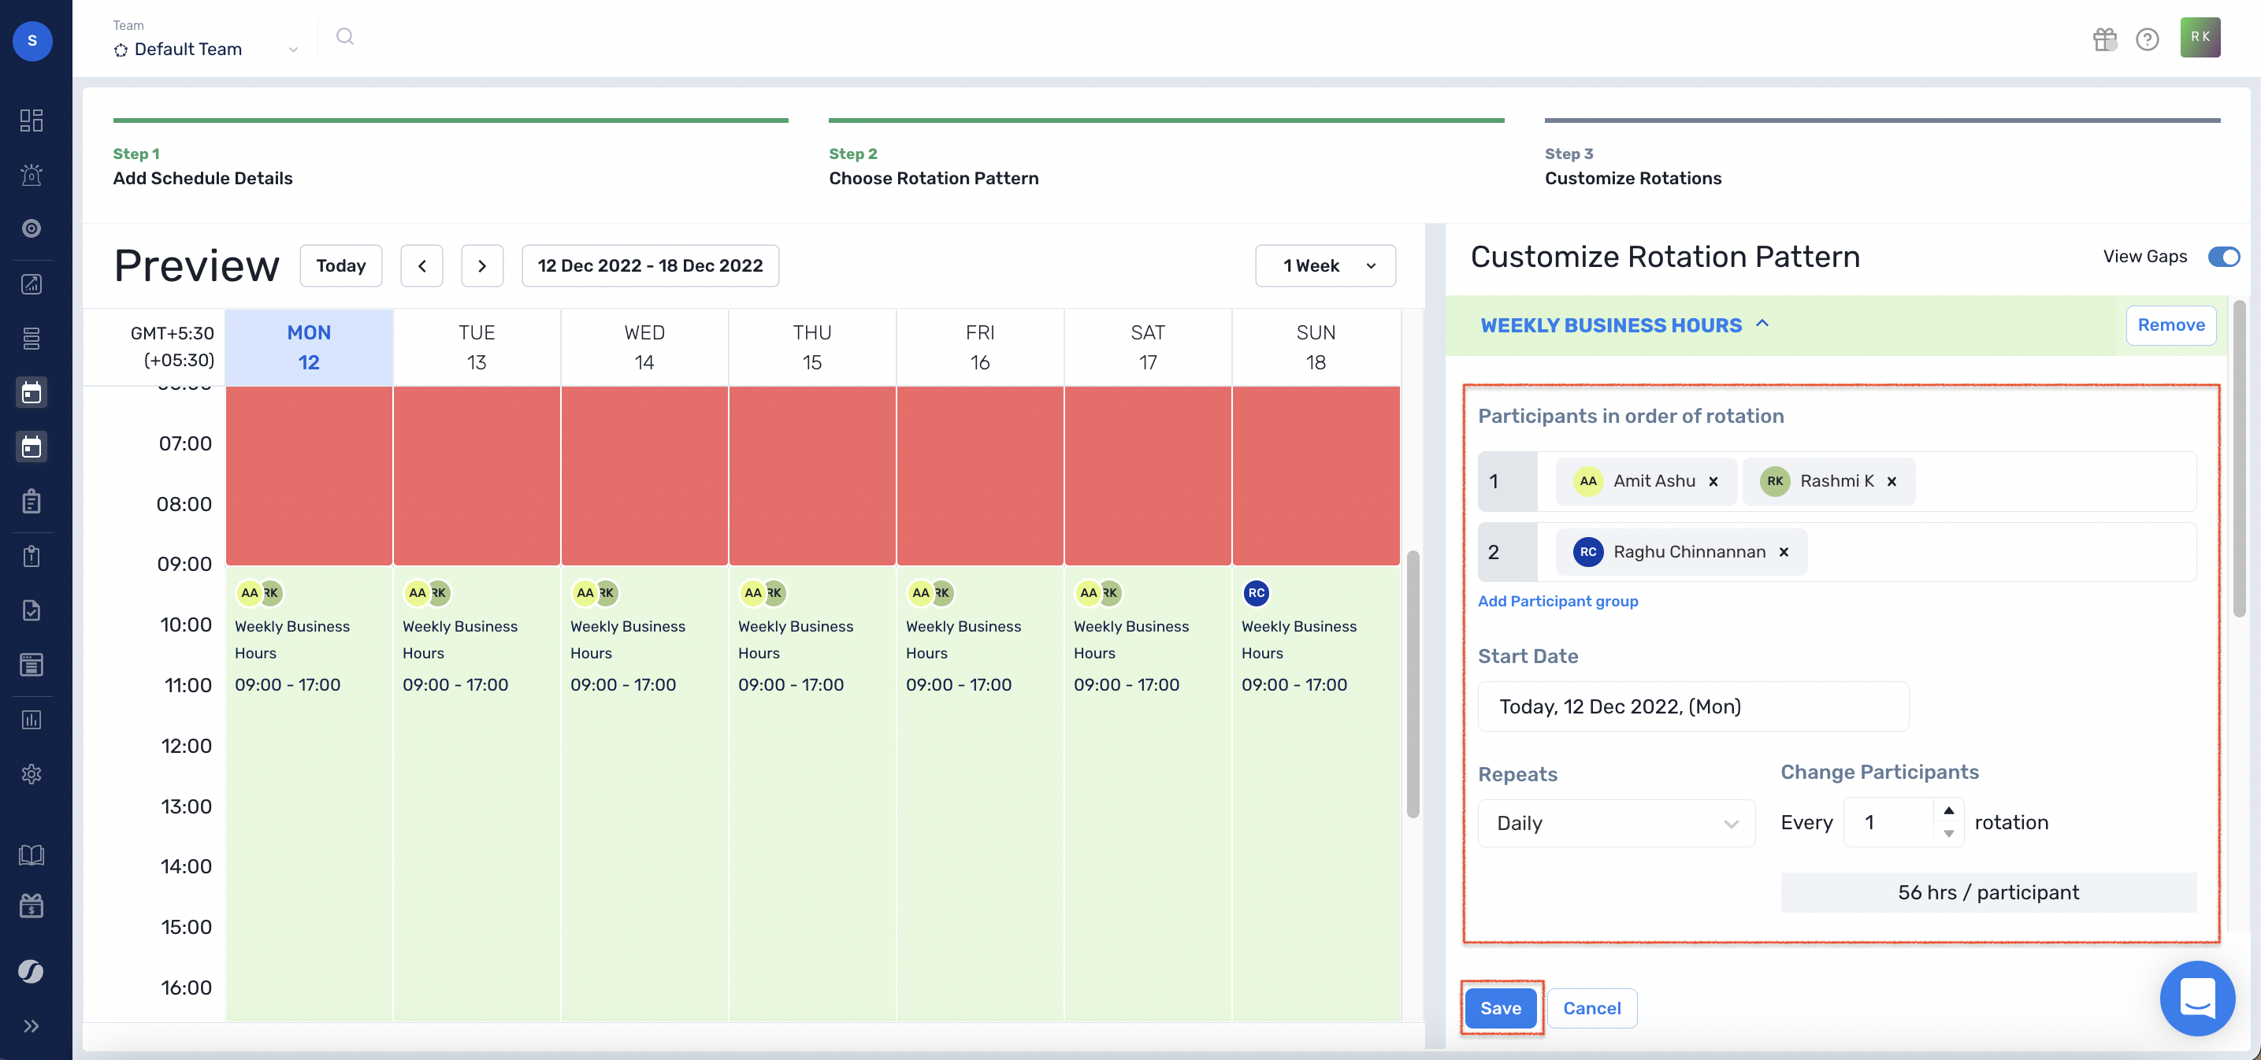The width and height of the screenshot is (2261, 1060).
Task: Open the 1 Week view dropdown
Action: coord(1325,266)
